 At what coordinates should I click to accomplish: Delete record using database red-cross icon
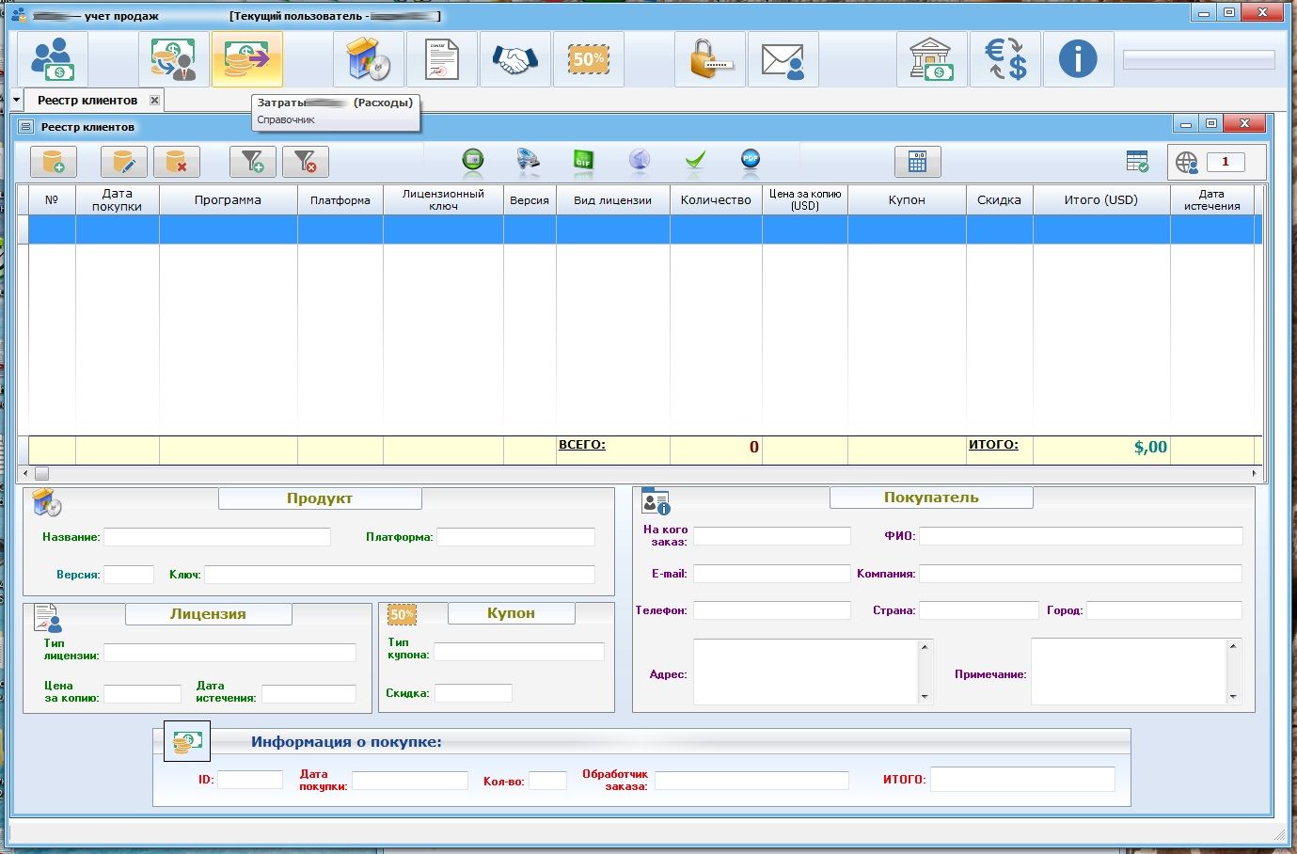[177, 162]
